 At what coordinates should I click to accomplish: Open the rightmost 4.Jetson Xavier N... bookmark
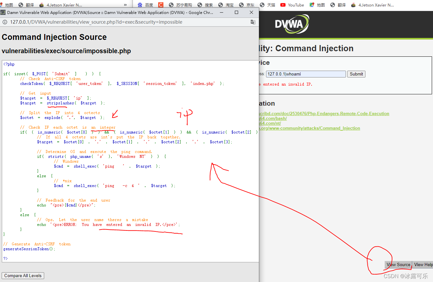tap(372, 5)
